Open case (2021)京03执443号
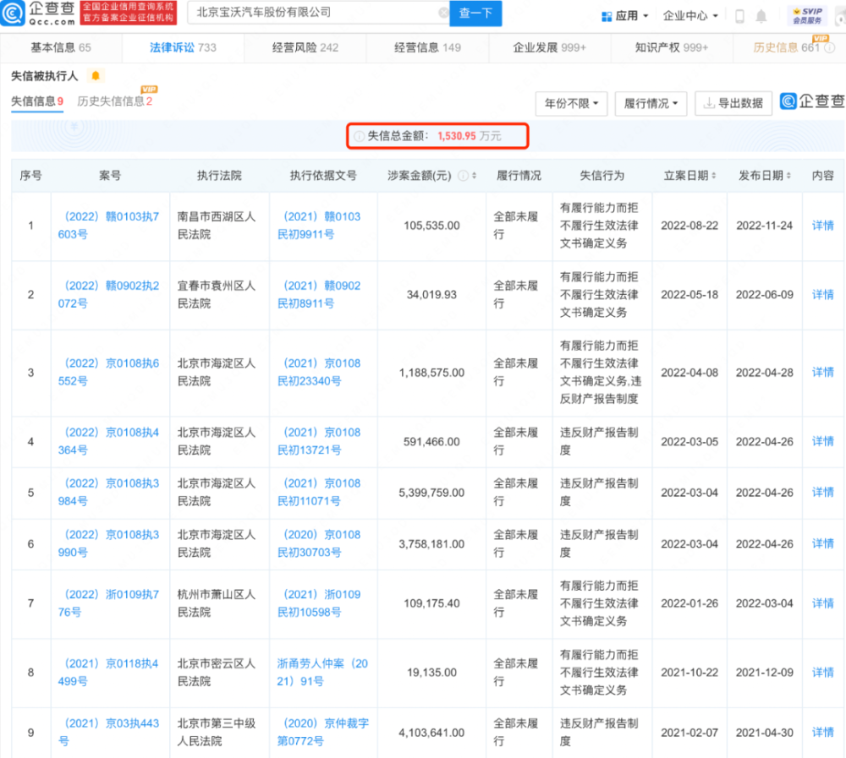 point(108,732)
